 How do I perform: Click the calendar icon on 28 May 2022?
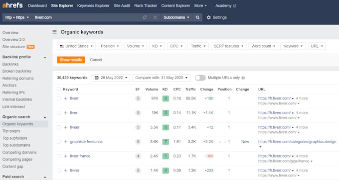tap(97, 78)
